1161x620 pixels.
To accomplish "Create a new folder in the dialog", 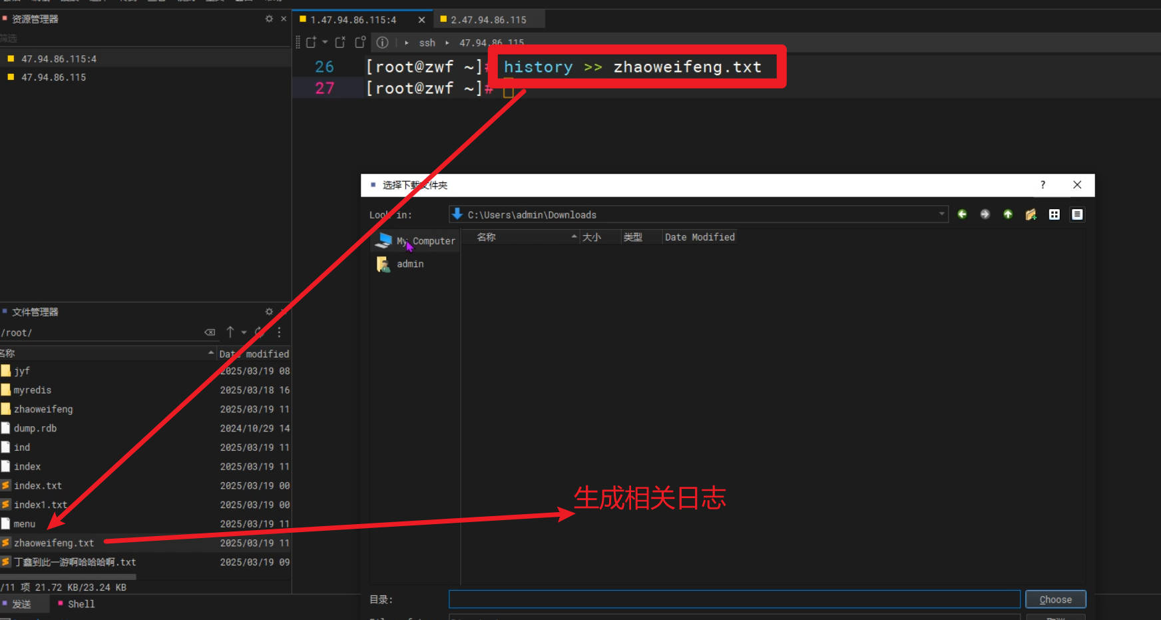I will pos(1031,214).
